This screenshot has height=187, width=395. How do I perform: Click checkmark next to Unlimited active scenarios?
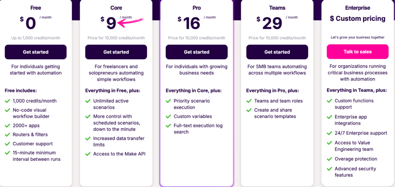click(x=88, y=101)
